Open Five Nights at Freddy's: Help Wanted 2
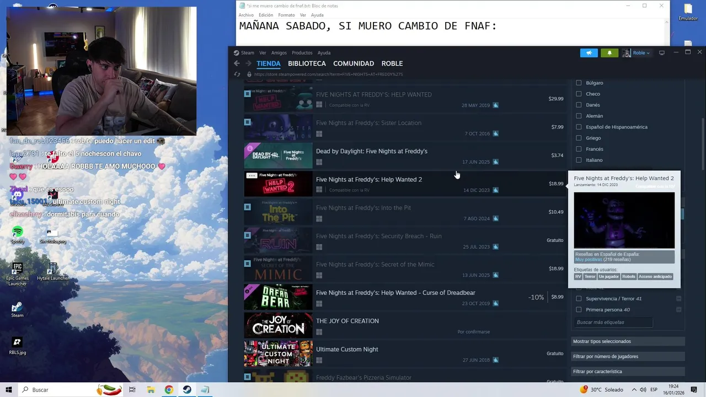706x397 pixels. 404,184
